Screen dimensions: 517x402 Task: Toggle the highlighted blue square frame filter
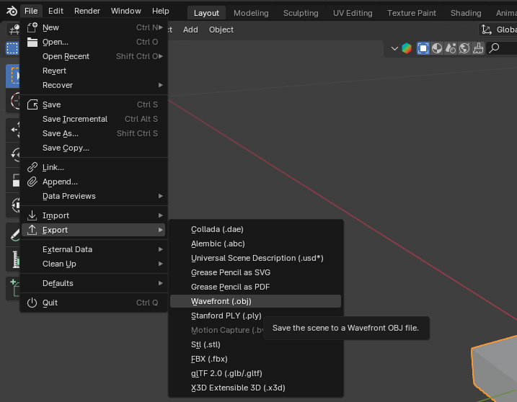[424, 48]
